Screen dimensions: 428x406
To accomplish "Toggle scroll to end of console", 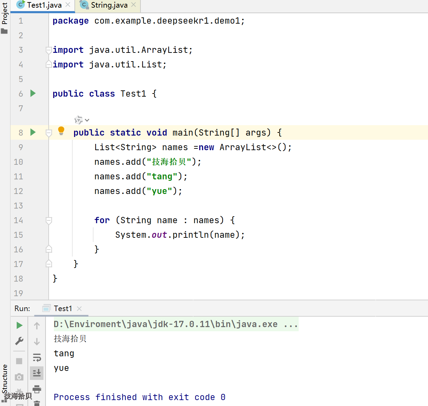I will (37, 373).
